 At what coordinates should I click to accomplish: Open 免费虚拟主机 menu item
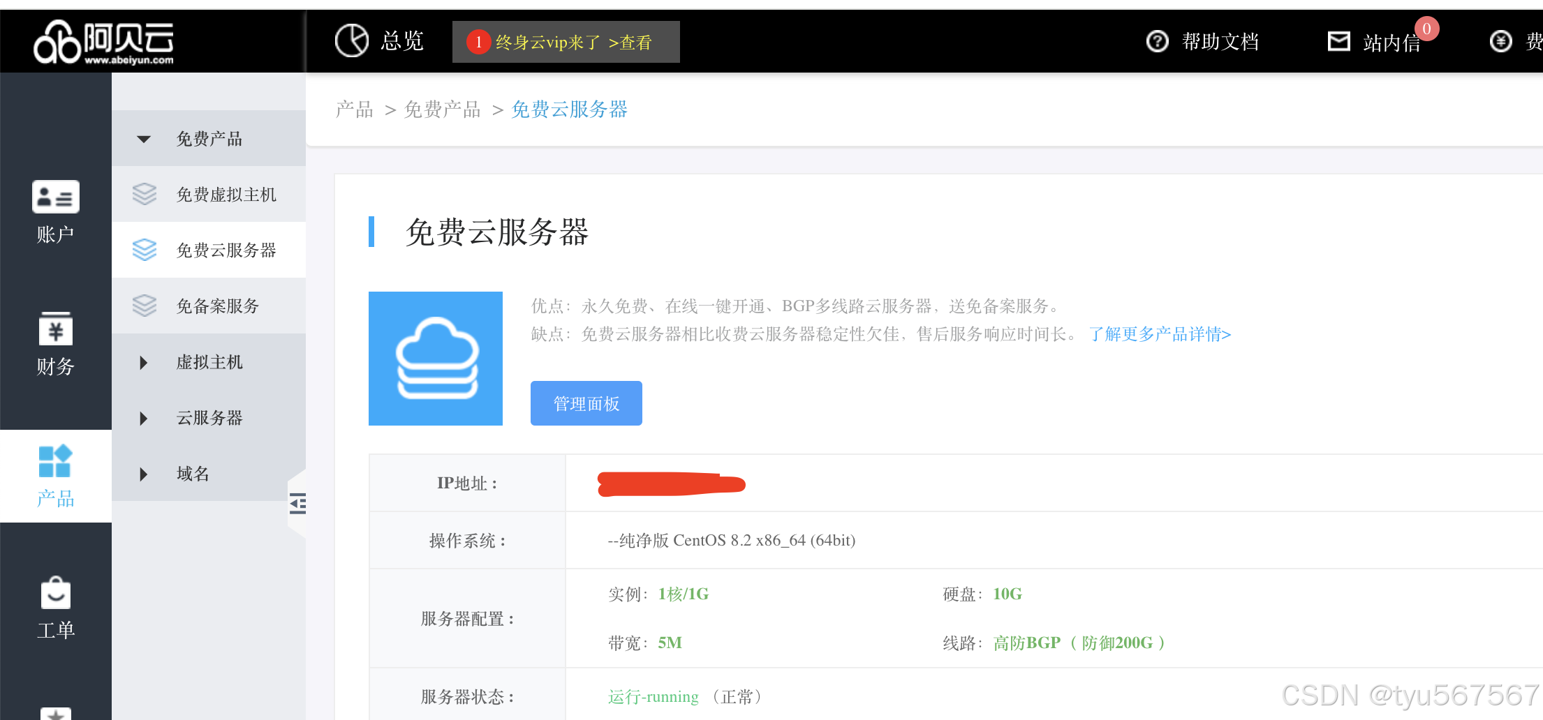[209, 194]
